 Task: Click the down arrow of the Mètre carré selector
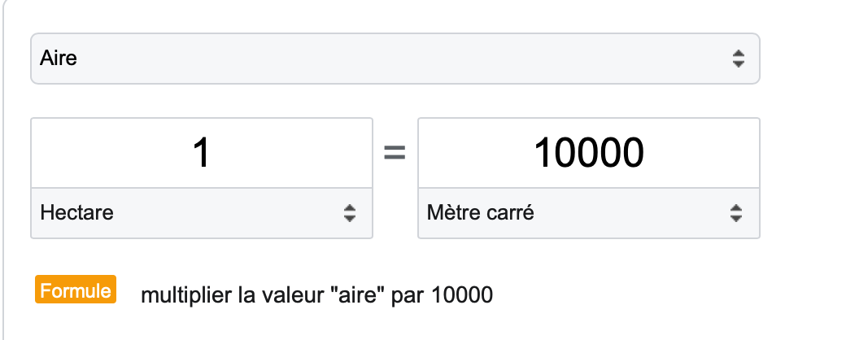[736, 219]
